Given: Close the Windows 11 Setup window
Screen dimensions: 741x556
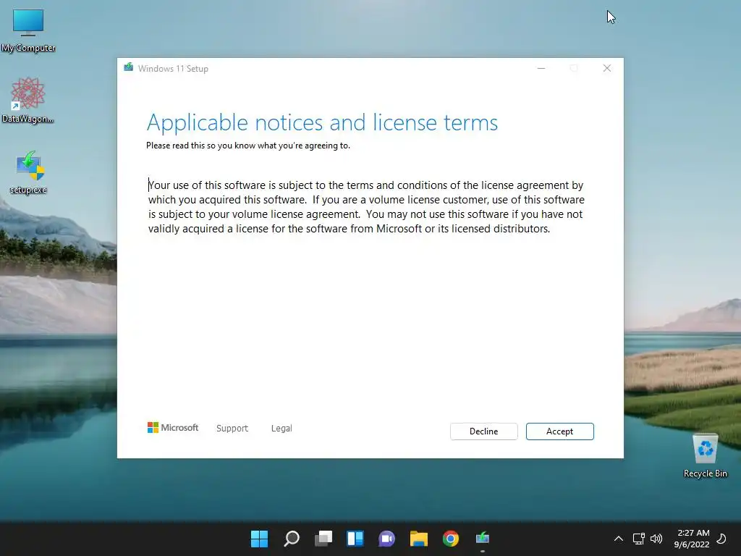Looking at the screenshot, I should click(607, 69).
